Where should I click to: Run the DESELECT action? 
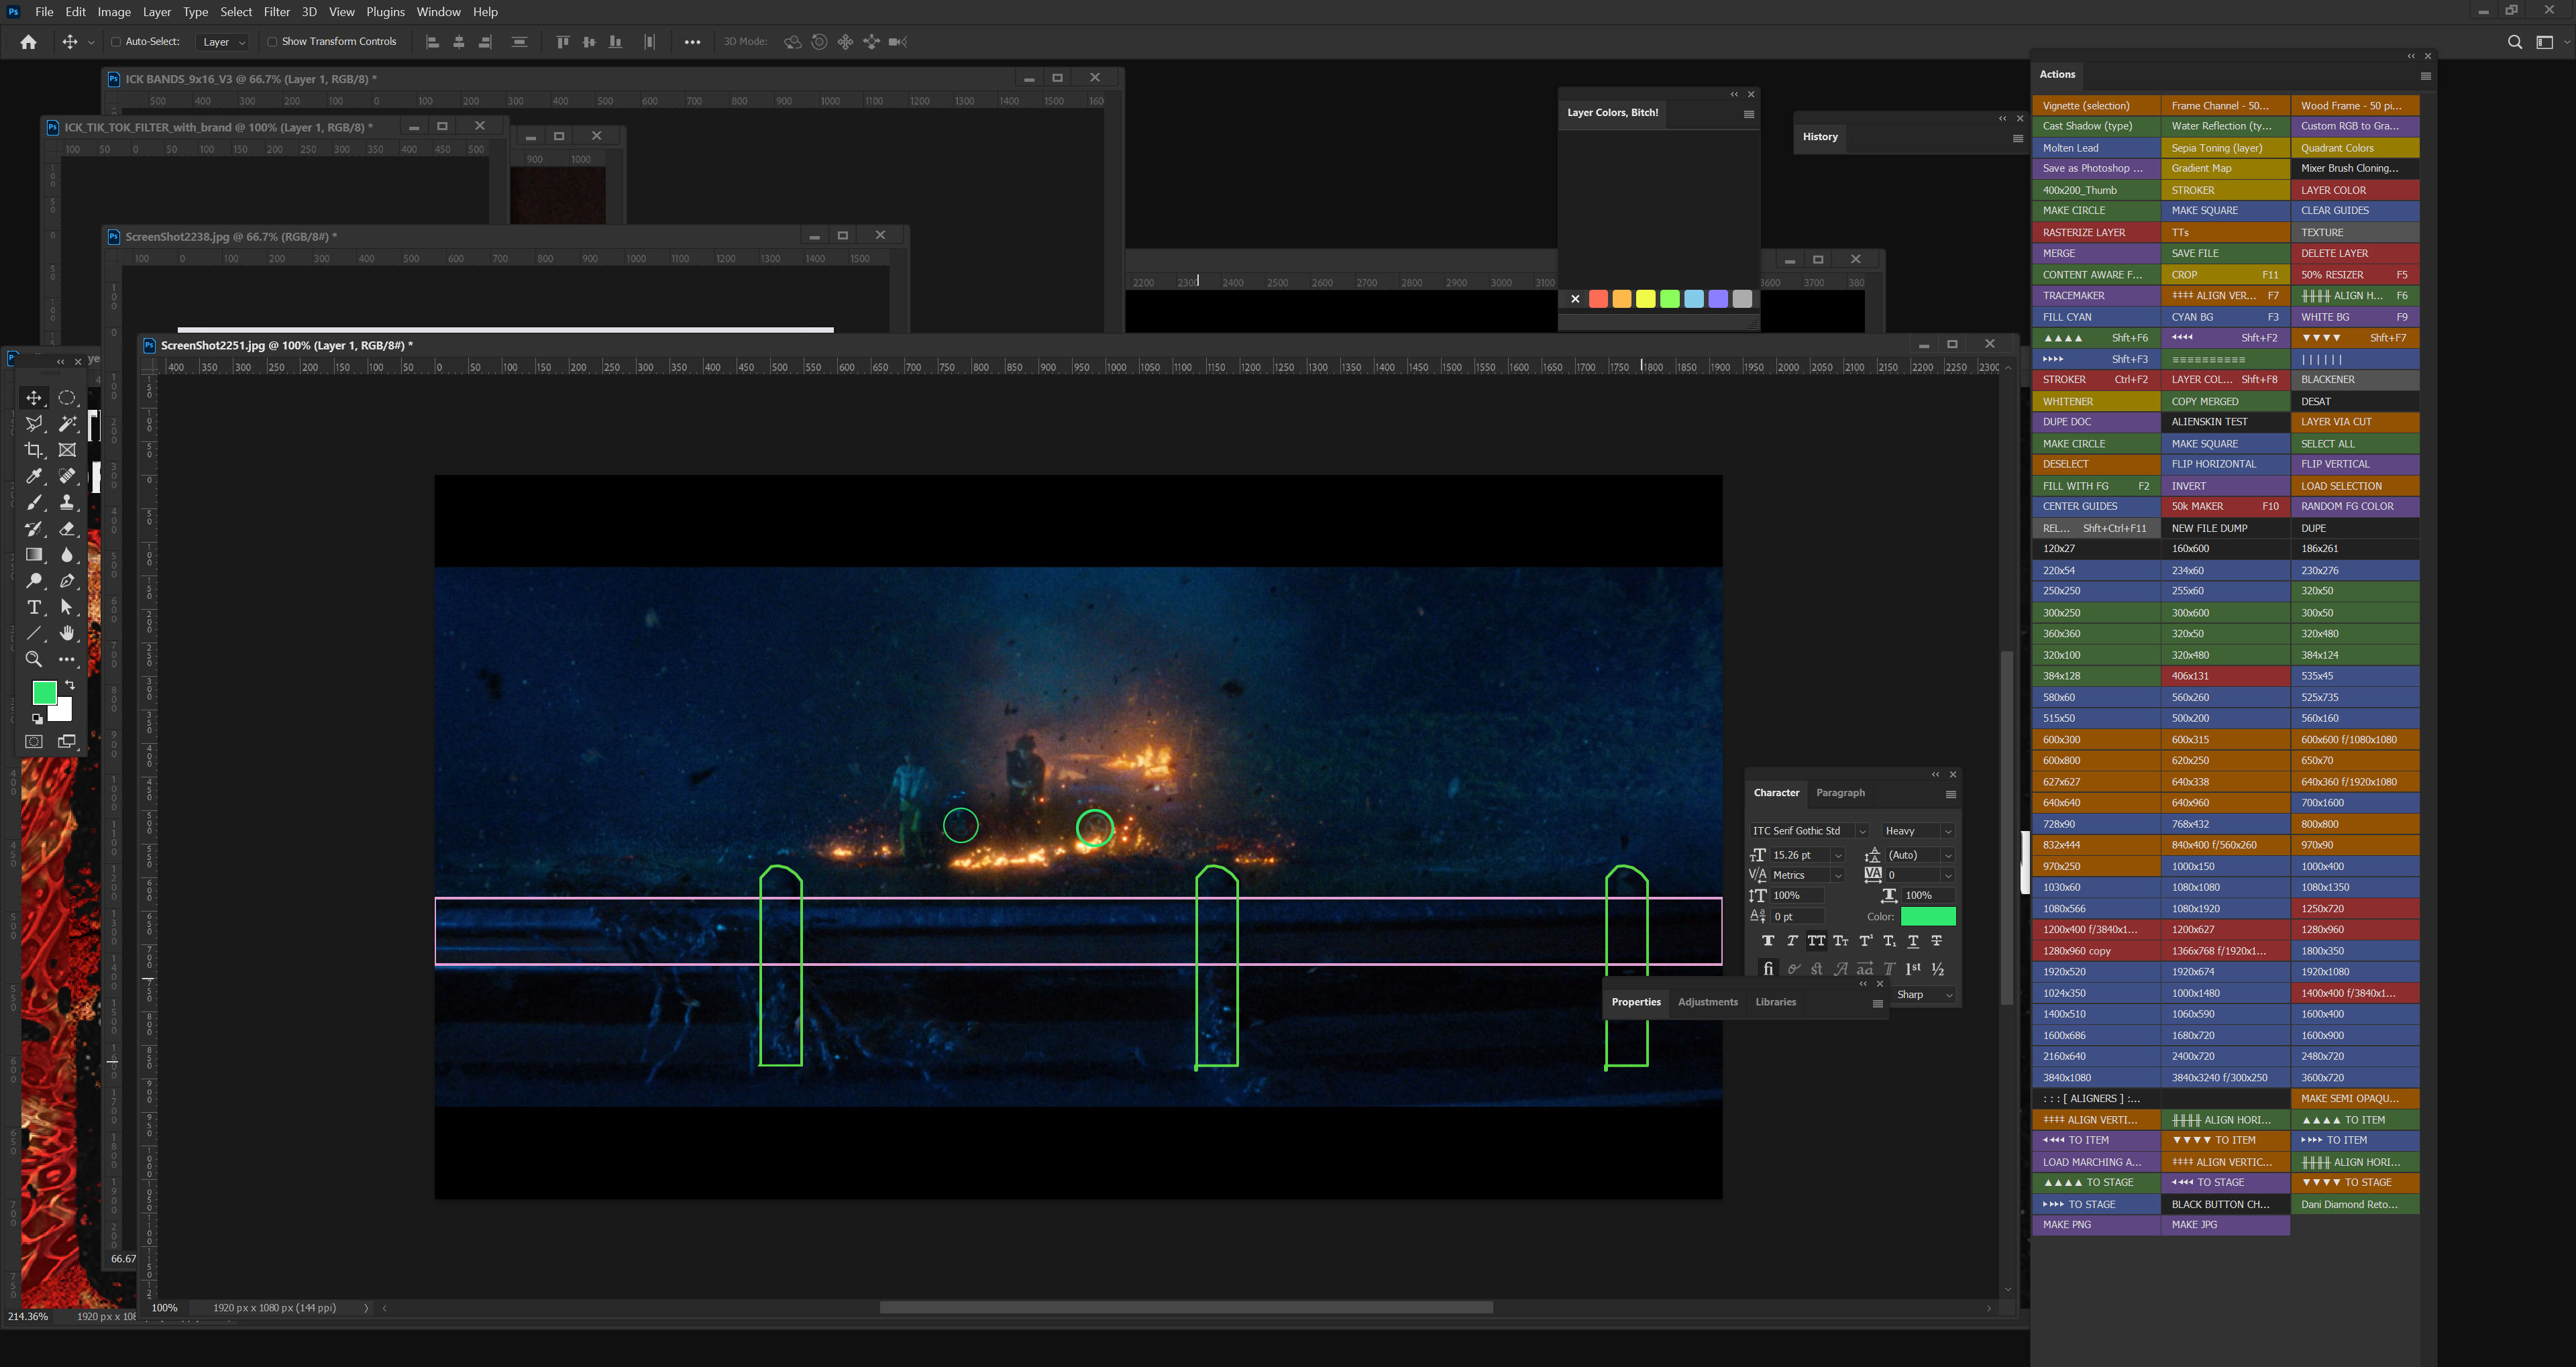(2096, 464)
